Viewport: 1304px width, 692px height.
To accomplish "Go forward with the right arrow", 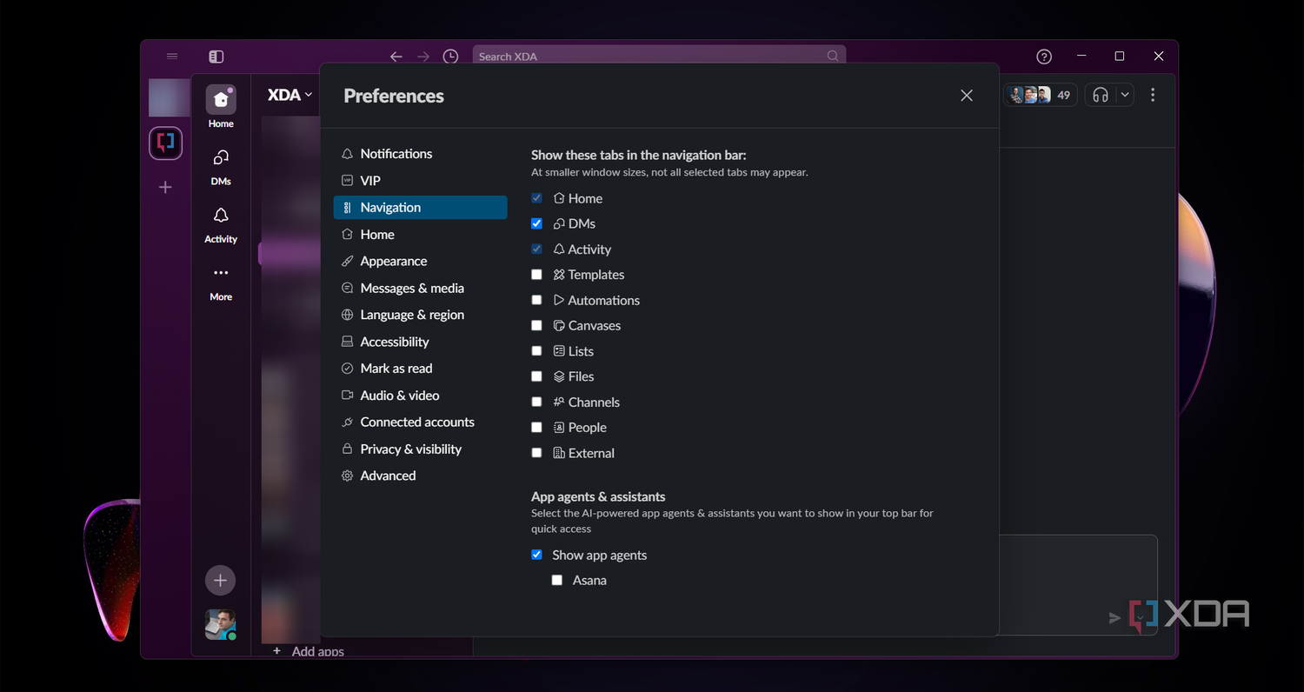I will (x=423, y=57).
